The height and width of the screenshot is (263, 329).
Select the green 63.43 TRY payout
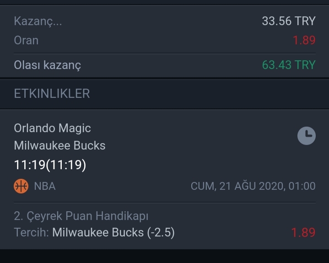[289, 65]
